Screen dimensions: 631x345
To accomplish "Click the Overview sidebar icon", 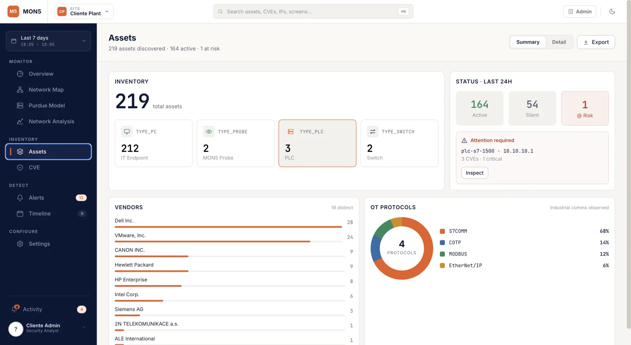I will (x=20, y=74).
